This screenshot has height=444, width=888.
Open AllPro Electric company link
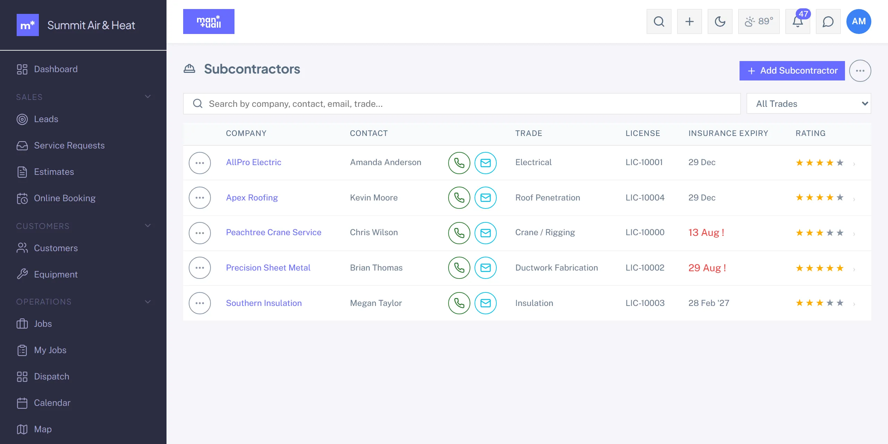click(254, 162)
